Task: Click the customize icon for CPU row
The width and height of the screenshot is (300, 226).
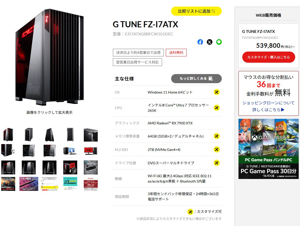Action: pyautogui.click(x=216, y=108)
